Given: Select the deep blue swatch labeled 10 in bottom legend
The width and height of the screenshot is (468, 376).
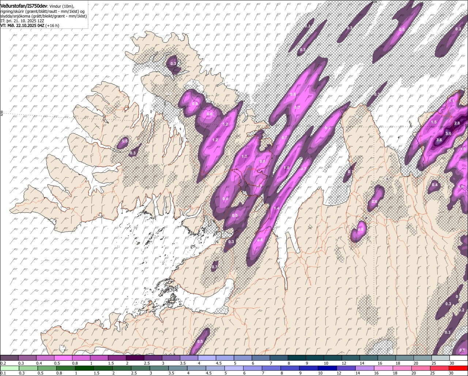Looking at the screenshot, I should pos(328,368).
